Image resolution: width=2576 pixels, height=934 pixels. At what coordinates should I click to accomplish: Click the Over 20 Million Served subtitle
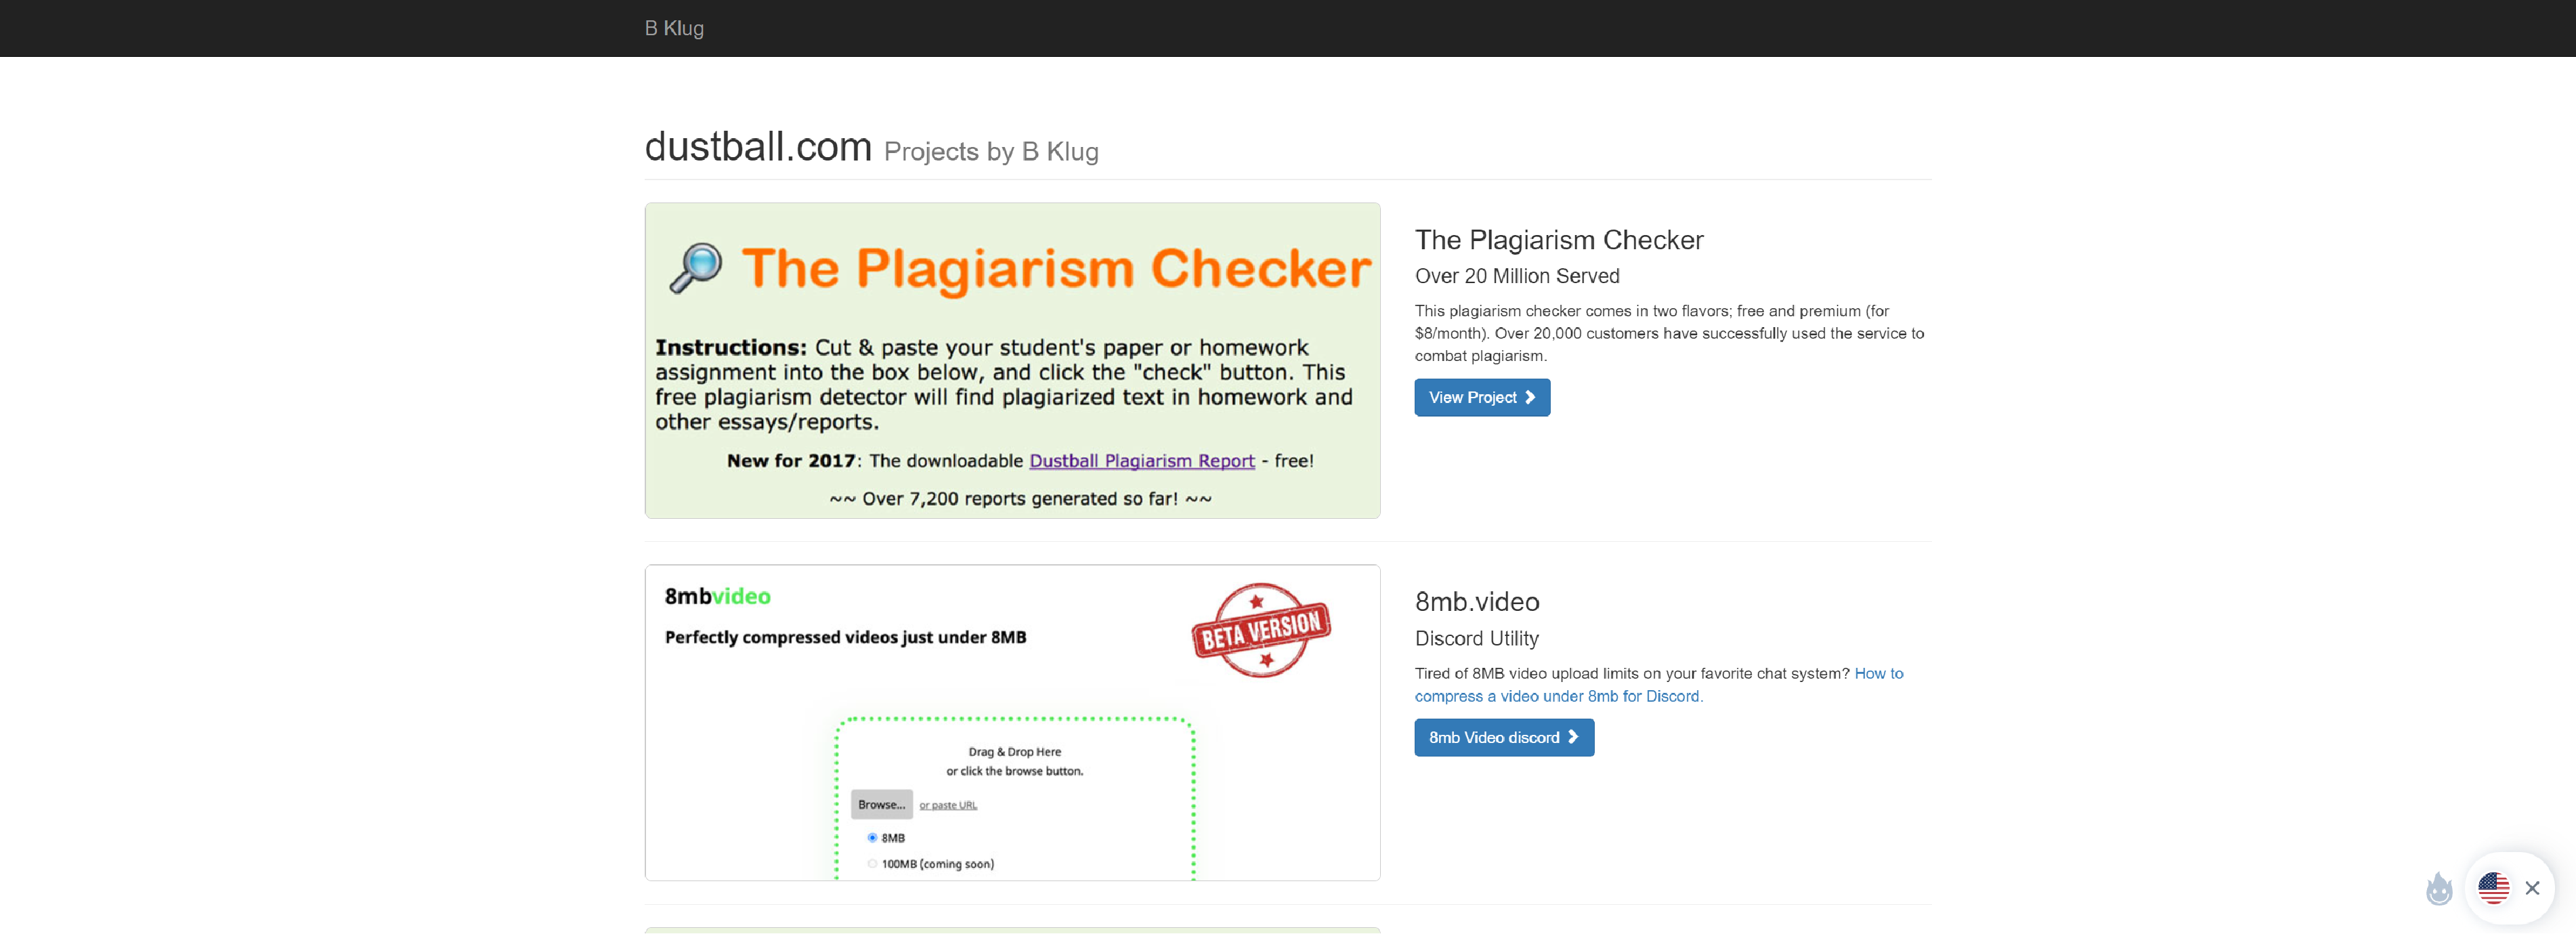pos(1516,276)
